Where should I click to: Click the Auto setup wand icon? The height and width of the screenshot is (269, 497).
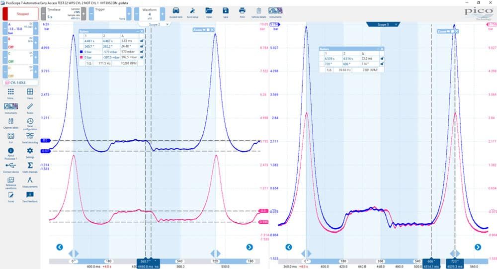coord(192,13)
